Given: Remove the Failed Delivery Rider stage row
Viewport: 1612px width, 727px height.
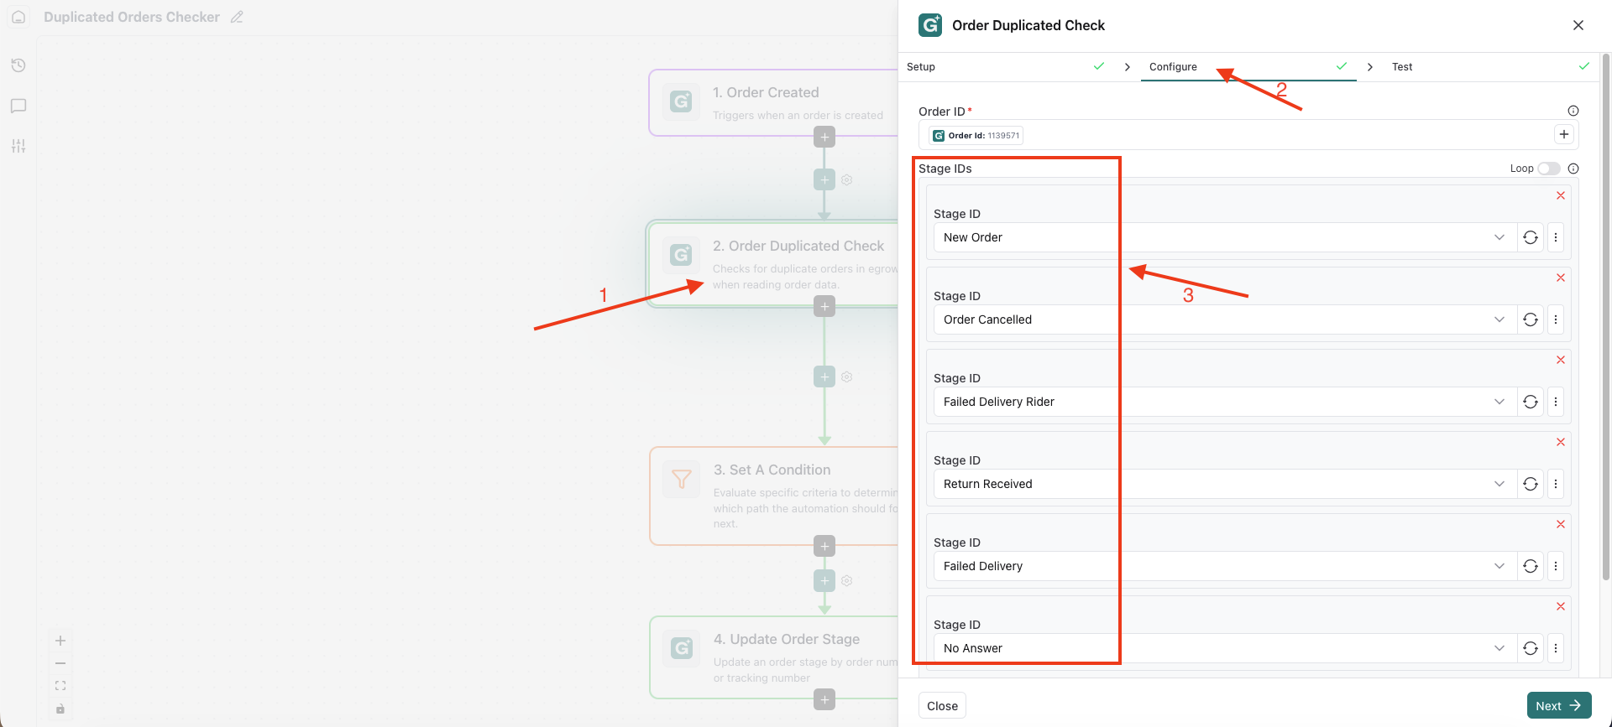Looking at the screenshot, I should [x=1561, y=360].
